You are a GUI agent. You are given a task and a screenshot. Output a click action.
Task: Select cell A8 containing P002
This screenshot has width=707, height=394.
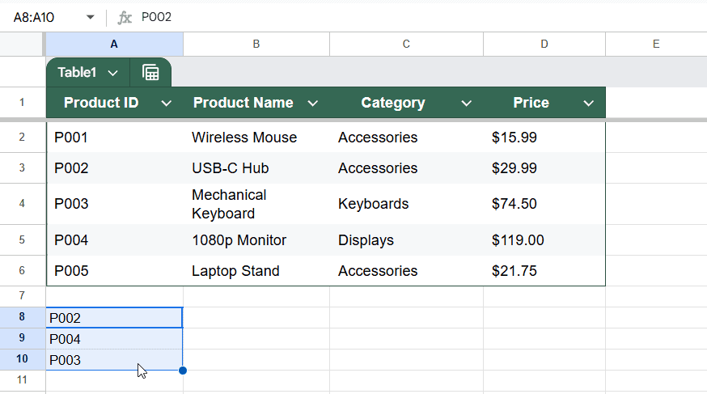[115, 317]
